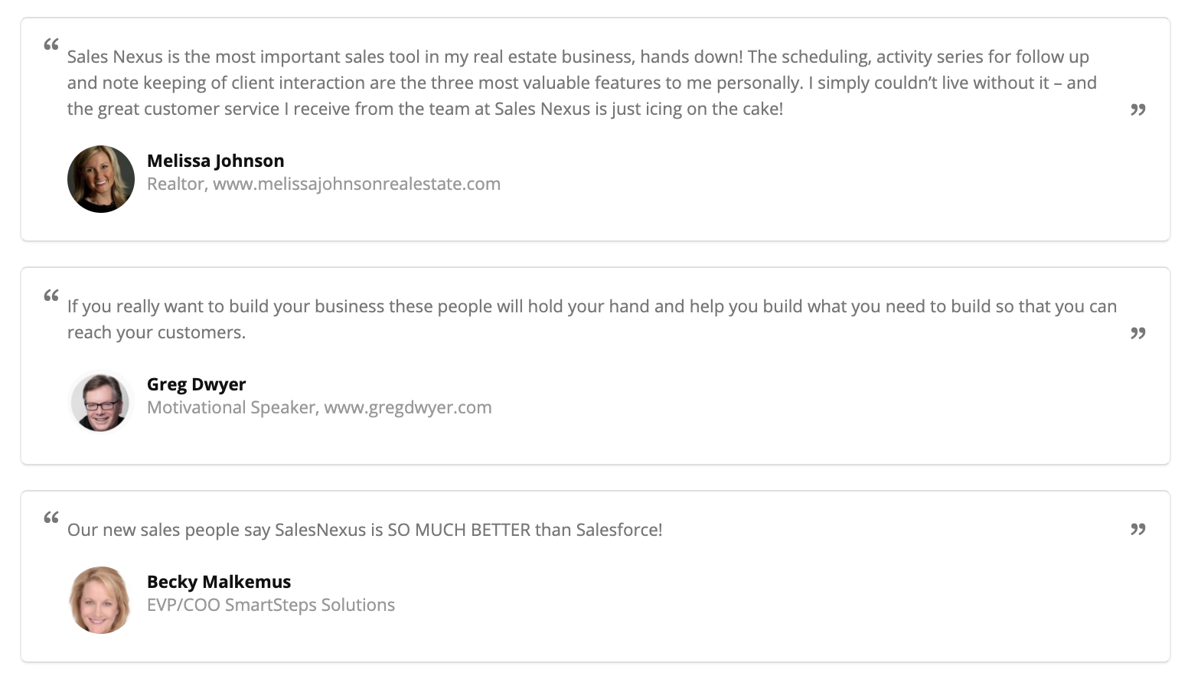Click the opening quote icon in Becky Malkemus's testimonial
Viewport: 1188px width, 689px height.
(x=51, y=518)
